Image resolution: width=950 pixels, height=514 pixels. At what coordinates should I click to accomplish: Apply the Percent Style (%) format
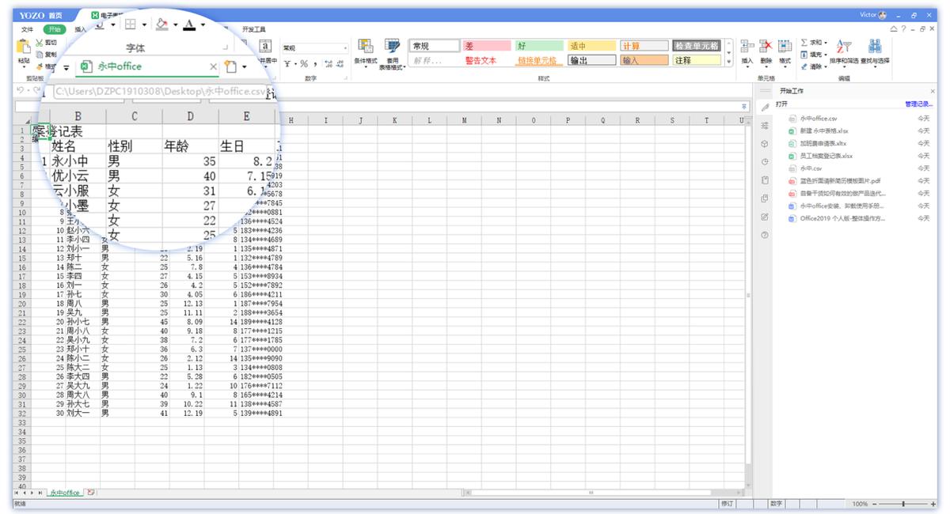tap(304, 63)
